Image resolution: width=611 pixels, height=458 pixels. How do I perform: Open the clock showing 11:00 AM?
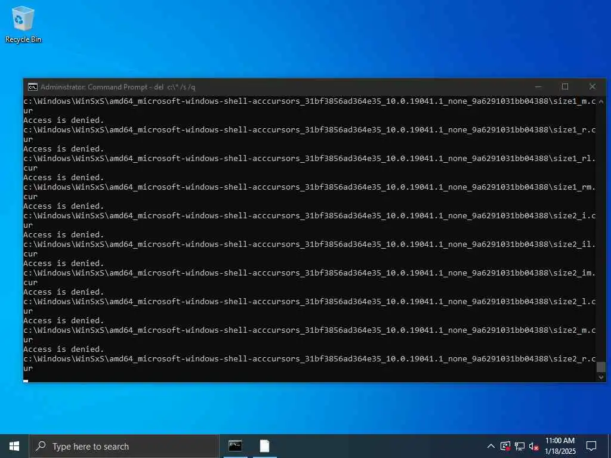560,441
